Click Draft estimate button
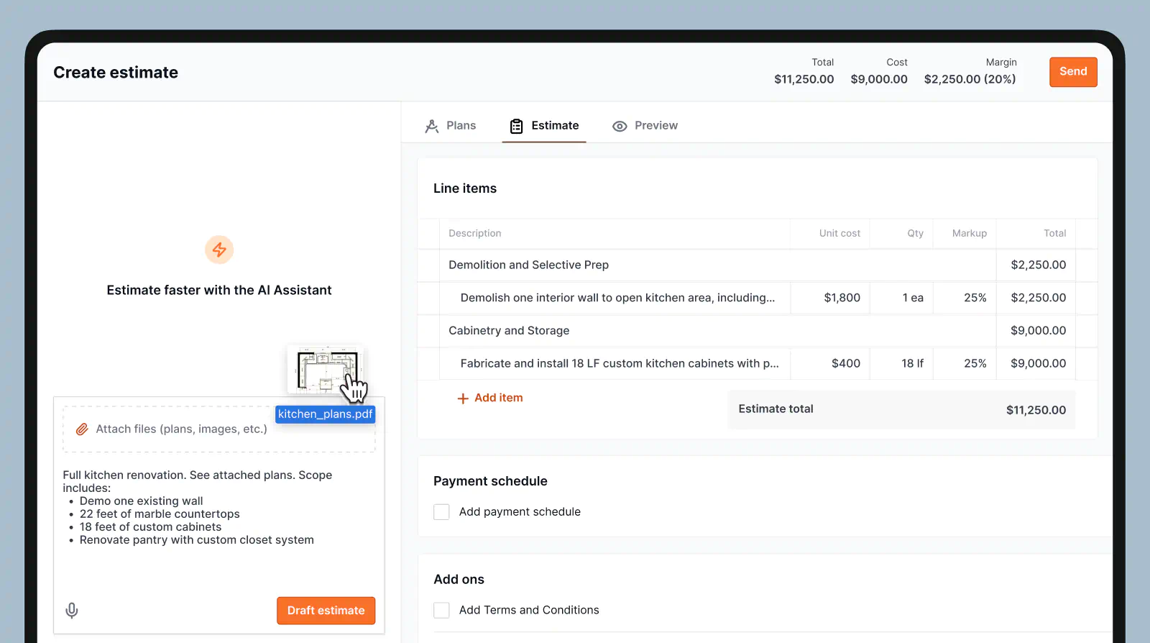The image size is (1150, 643). point(326,611)
